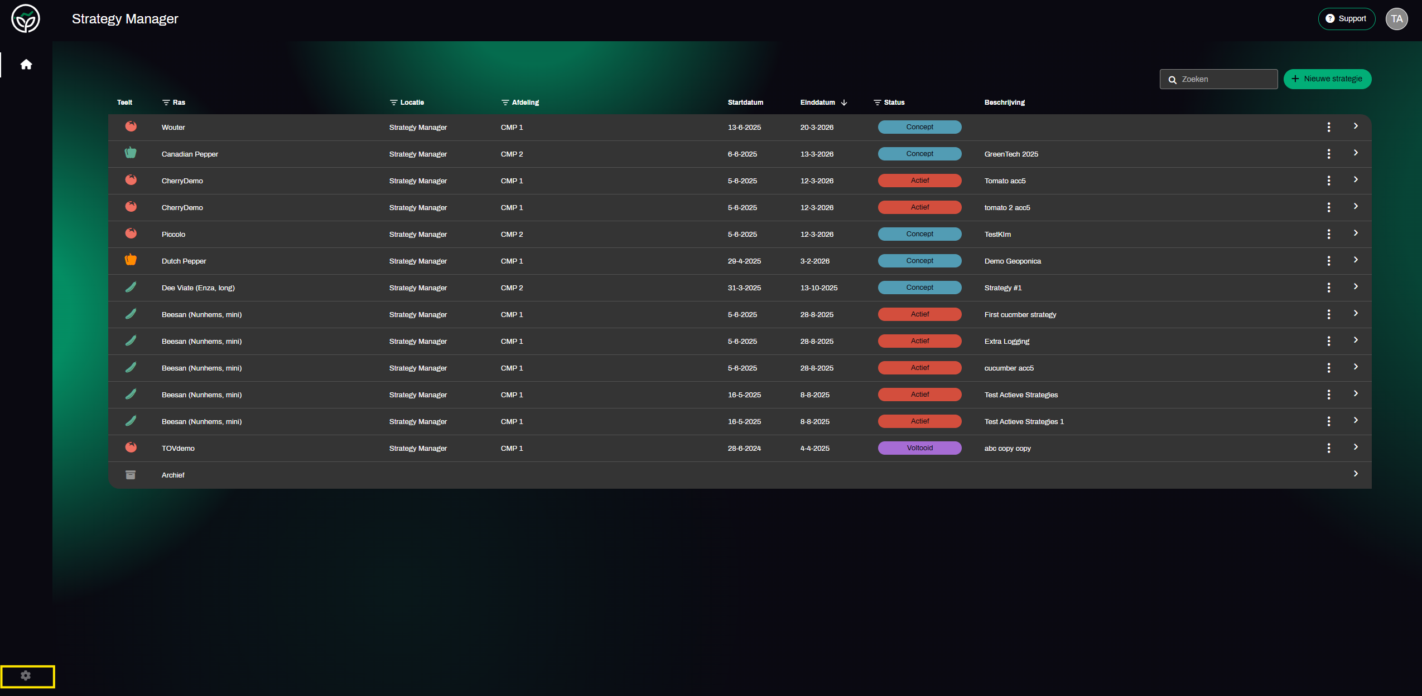Click the Status column filter icon
The width and height of the screenshot is (1422, 696).
[x=877, y=103]
